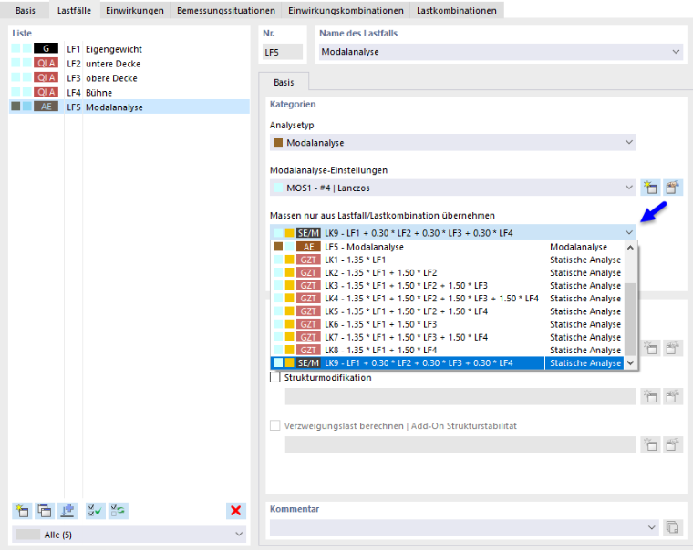Switch to the Lastfälle tab

click(74, 10)
